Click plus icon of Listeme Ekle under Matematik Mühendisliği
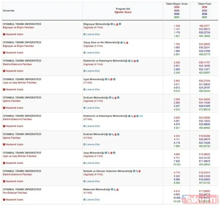Viewport: 220px width, 205px height. 85,199
